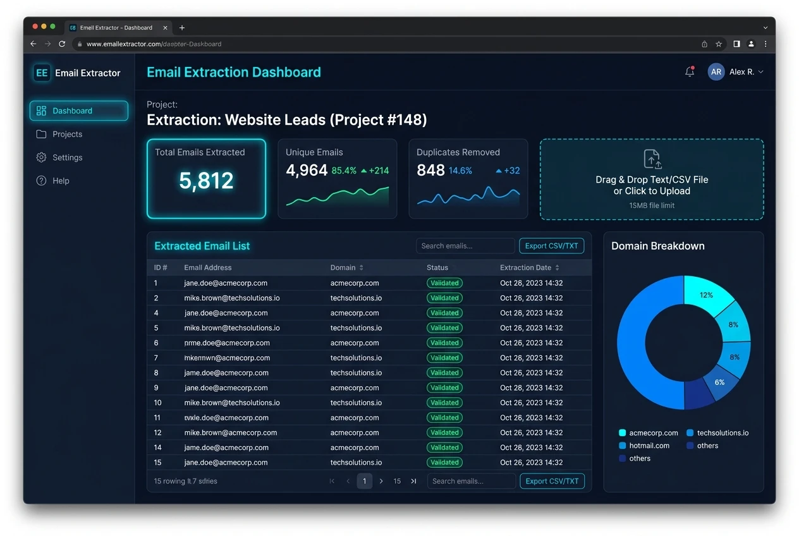
Task: Click the bottom Search emails field
Action: 472,481
